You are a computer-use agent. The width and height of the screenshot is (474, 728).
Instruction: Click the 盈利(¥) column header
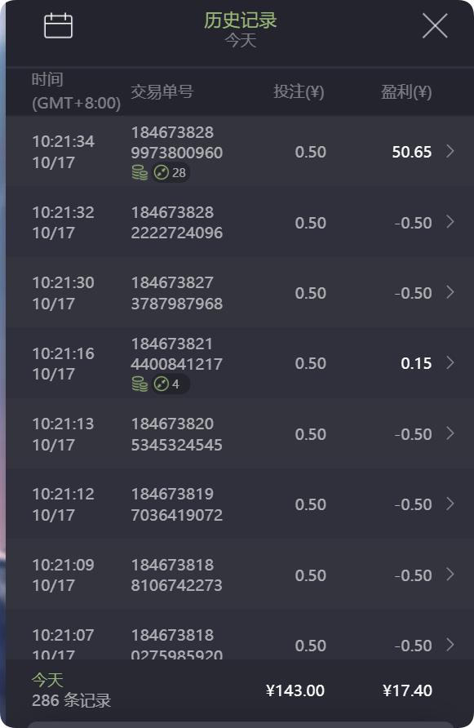click(x=402, y=92)
